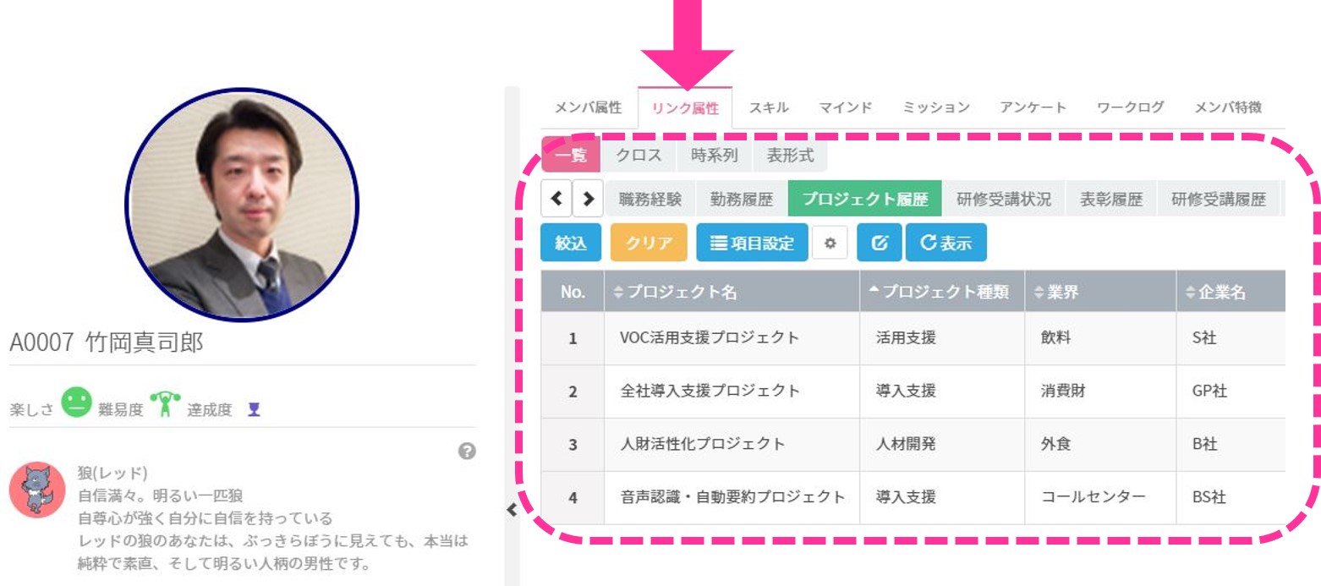Open 項目設定 column settings
The image size is (1321, 586).
(751, 244)
